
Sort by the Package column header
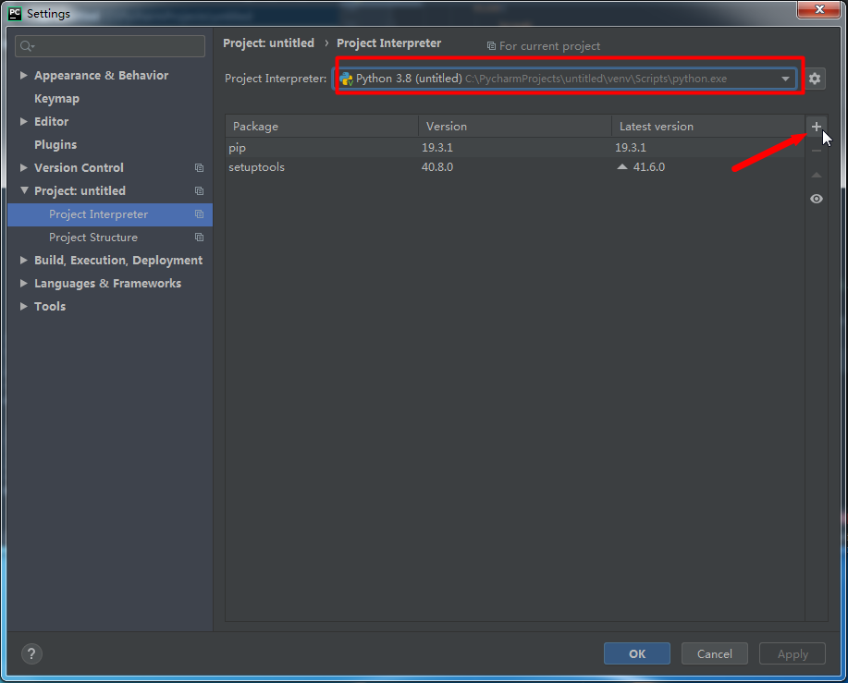point(322,127)
